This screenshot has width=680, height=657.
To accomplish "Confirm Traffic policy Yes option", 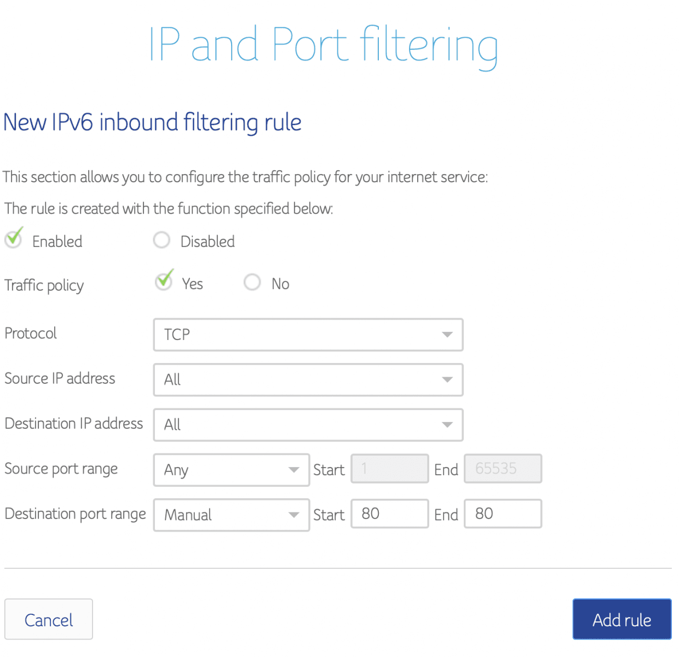I will point(164,281).
